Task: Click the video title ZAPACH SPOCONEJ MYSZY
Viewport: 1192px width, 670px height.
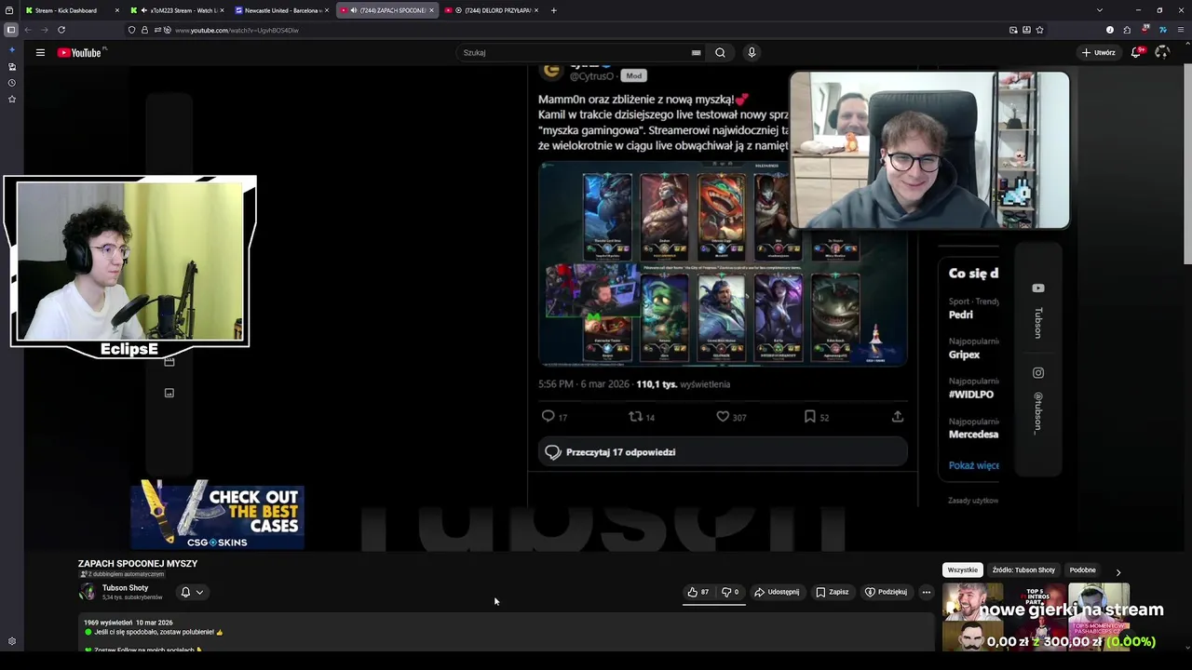Action: [138, 563]
